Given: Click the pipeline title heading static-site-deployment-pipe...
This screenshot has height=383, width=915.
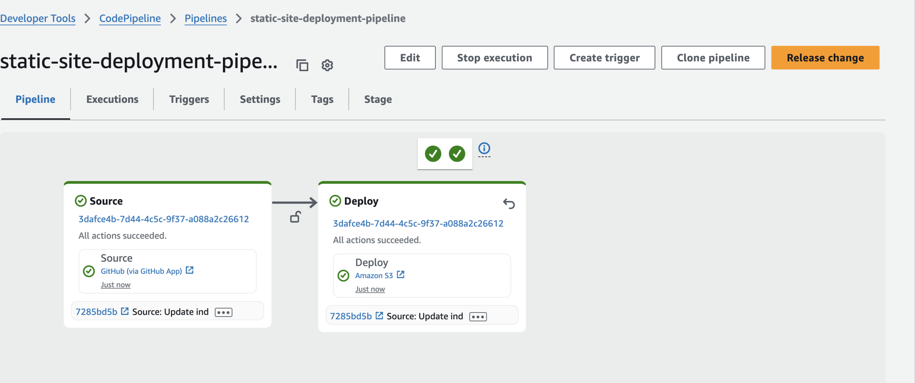Looking at the screenshot, I should coord(139,61).
